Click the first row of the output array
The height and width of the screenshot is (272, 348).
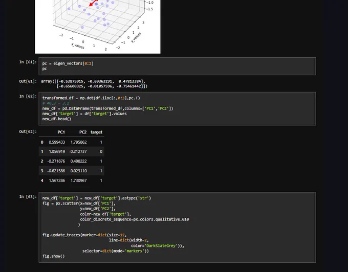click(93, 81)
